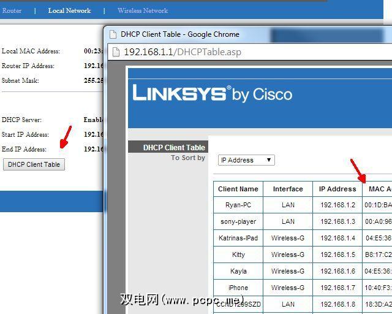Click the IP Address column header
Viewport: 392px width, 314px height.
pyautogui.click(x=337, y=189)
